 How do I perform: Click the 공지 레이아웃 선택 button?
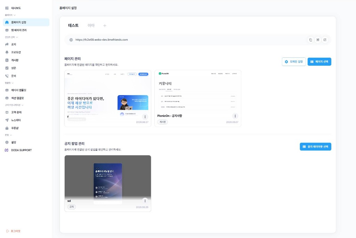click(x=315, y=147)
